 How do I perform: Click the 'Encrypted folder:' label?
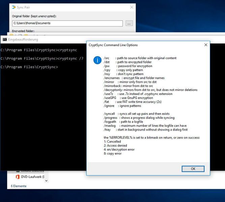pos(23,31)
